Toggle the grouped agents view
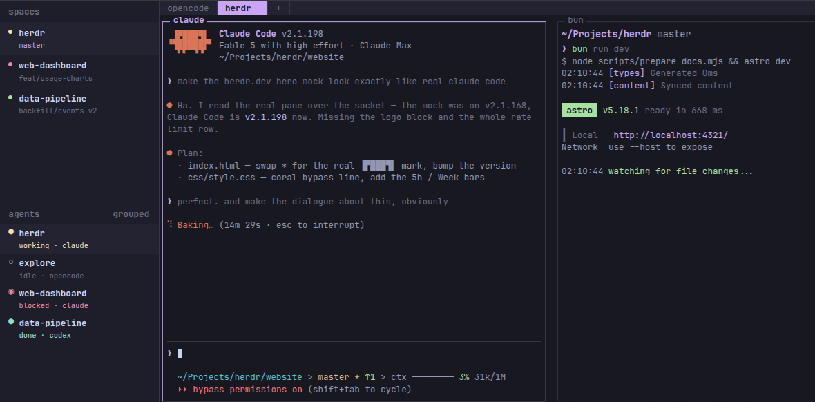 point(131,213)
